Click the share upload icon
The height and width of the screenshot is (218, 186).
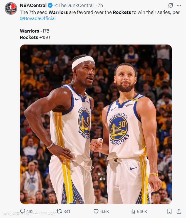point(179,211)
